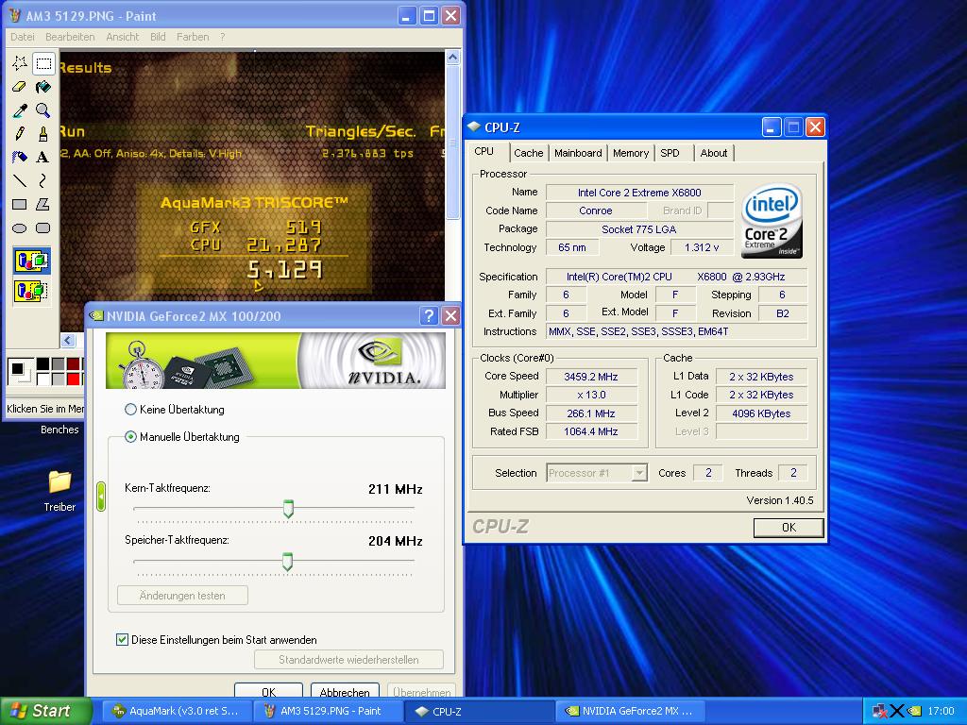
Task: Pick the Line tool in Paint
Action: [20, 180]
